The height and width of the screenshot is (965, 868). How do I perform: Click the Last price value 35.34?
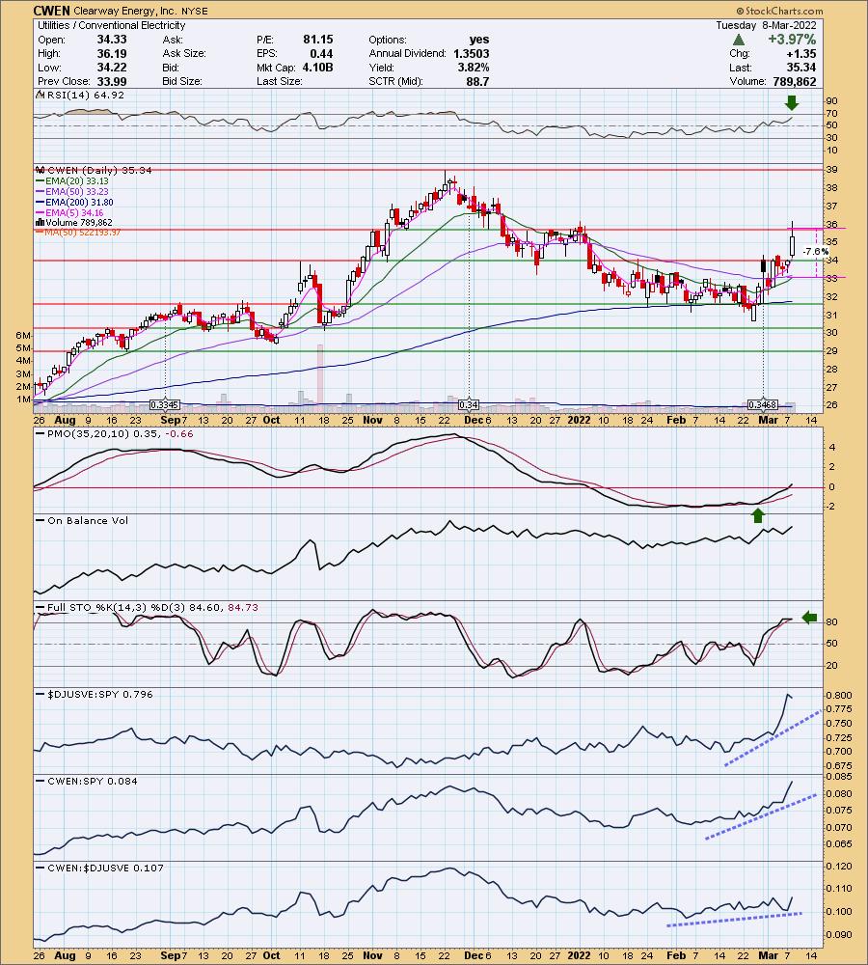pos(800,68)
